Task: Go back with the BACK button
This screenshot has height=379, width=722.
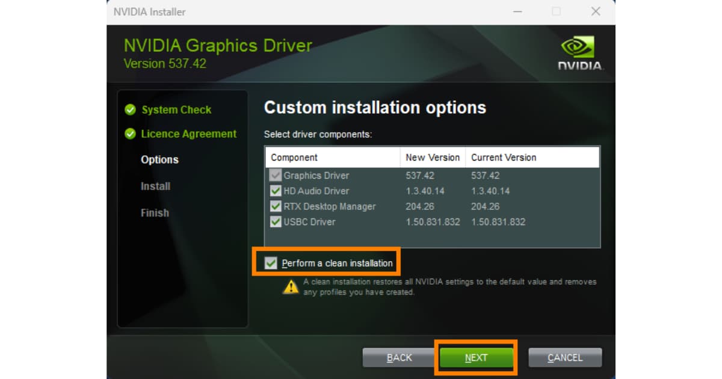Action: click(x=399, y=358)
